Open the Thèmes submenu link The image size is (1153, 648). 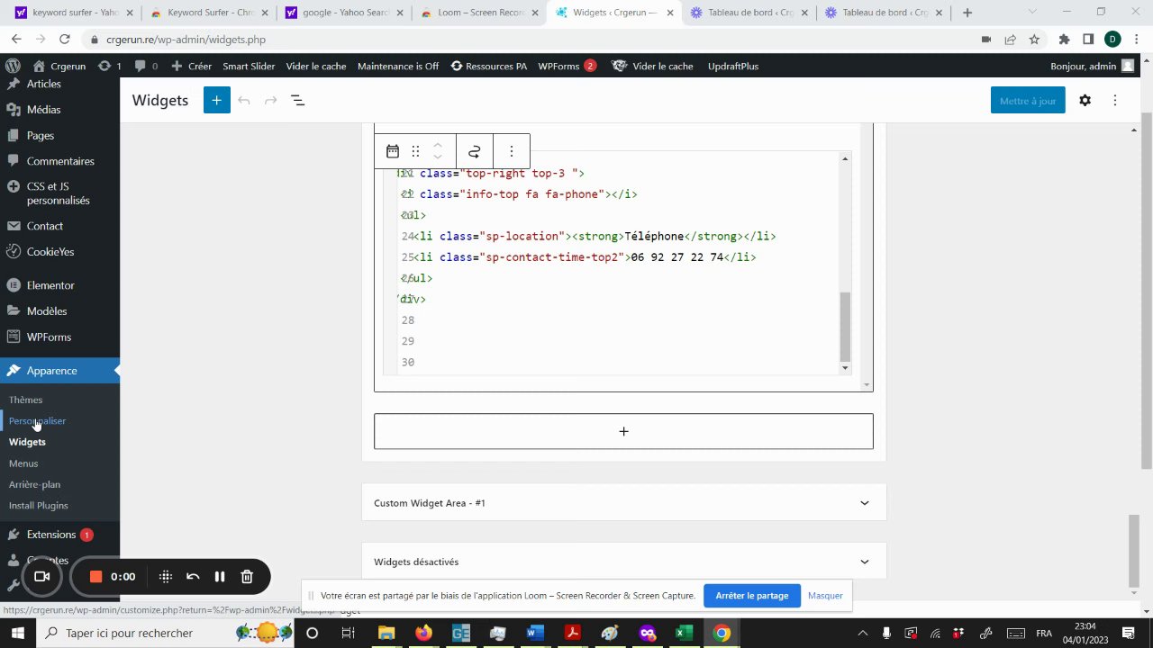point(25,400)
